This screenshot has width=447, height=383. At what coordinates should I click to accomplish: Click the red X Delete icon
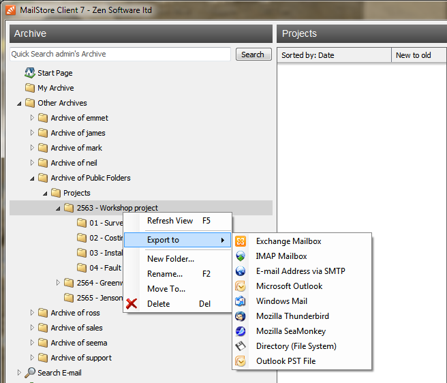[x=132, y=304]
